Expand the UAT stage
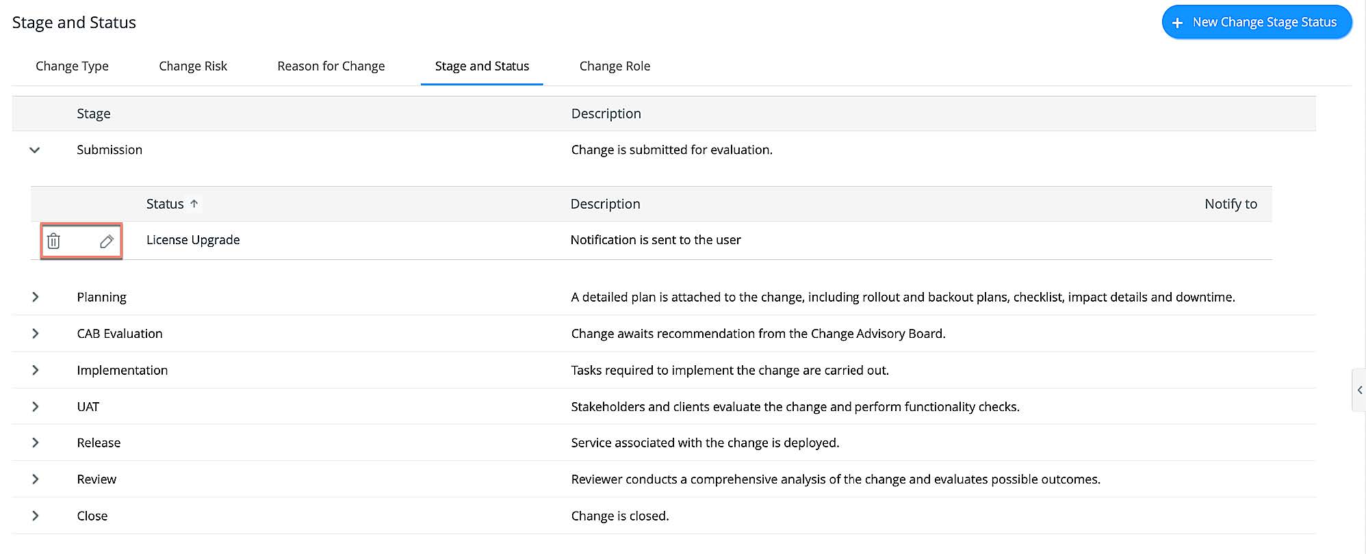Screen dimensions: 1366x554 pos(35,407)
